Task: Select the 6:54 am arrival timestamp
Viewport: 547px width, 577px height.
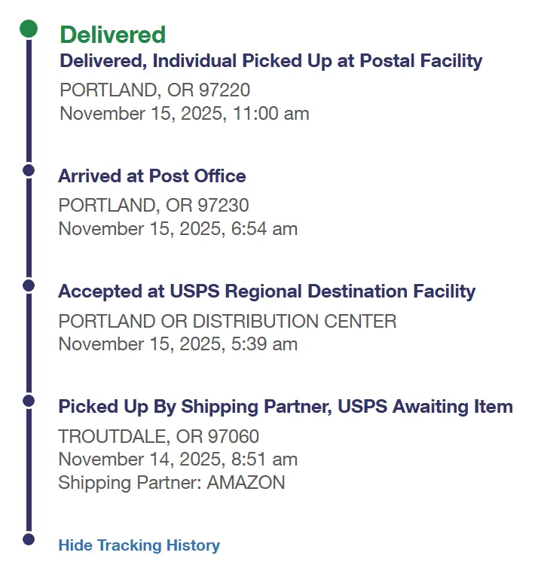Action: point(178,229)
